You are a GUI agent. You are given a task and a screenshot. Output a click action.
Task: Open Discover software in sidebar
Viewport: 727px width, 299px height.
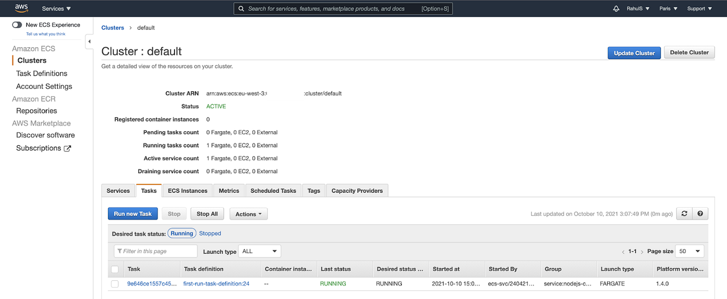45,135
